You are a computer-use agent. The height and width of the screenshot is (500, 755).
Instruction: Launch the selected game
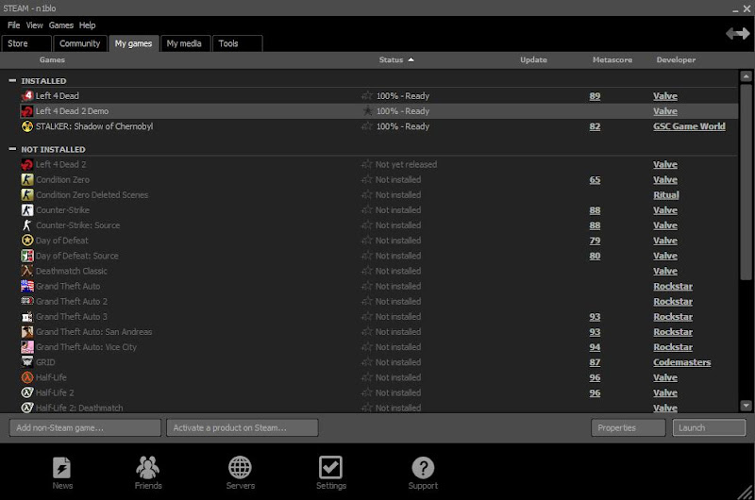coord(709,427)
